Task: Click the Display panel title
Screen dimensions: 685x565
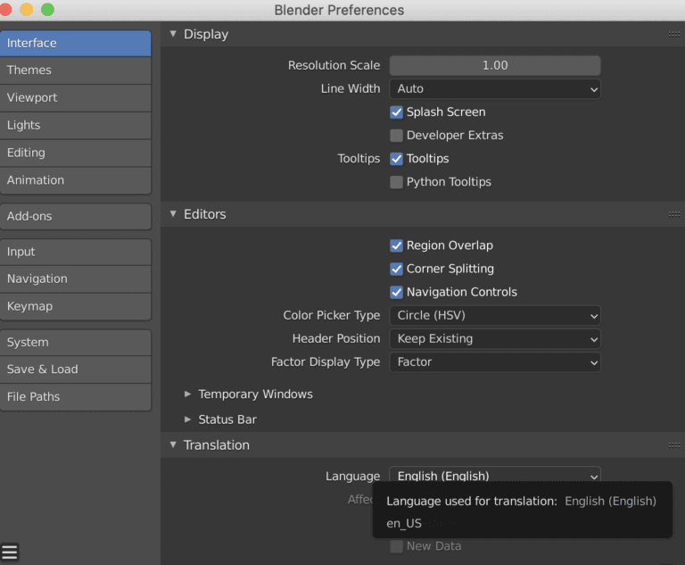Action: [x=206, y=34]
